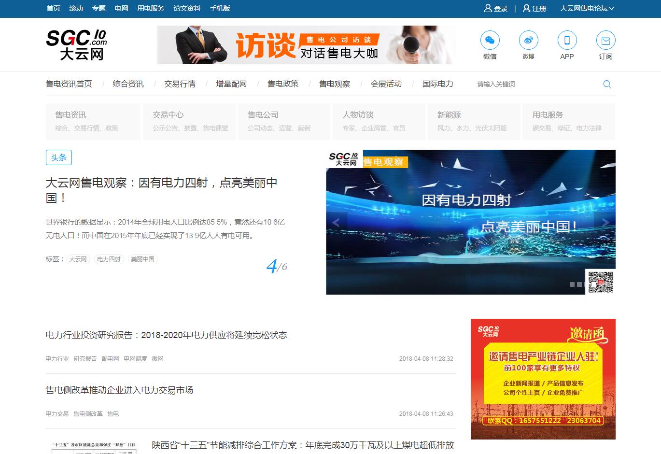661x454 pixels.
Task: Open the 新能源 category card
Action: click(x=474, y=122)
